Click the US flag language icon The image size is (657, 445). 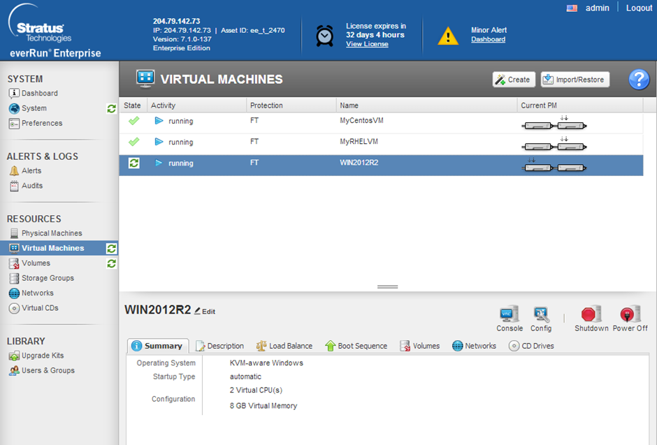(572, 8)
